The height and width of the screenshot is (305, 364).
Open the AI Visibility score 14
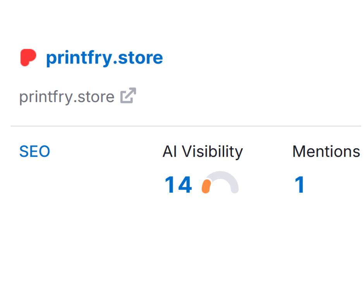click(x=178, y=185)
